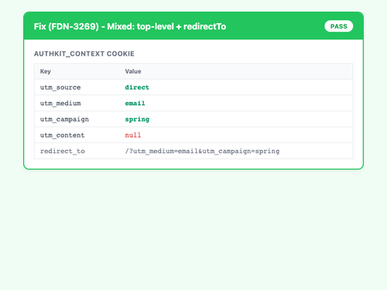
Task: Select the 'email' value cell
Action: (135, 104)
